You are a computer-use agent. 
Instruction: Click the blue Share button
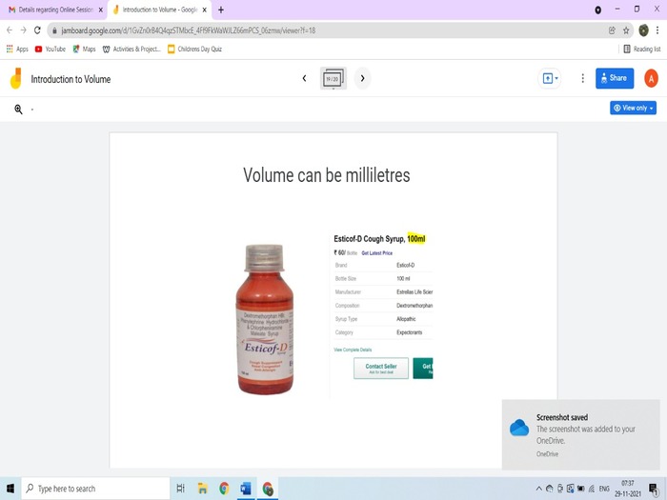pyautogui.click(x=615, y=78)
